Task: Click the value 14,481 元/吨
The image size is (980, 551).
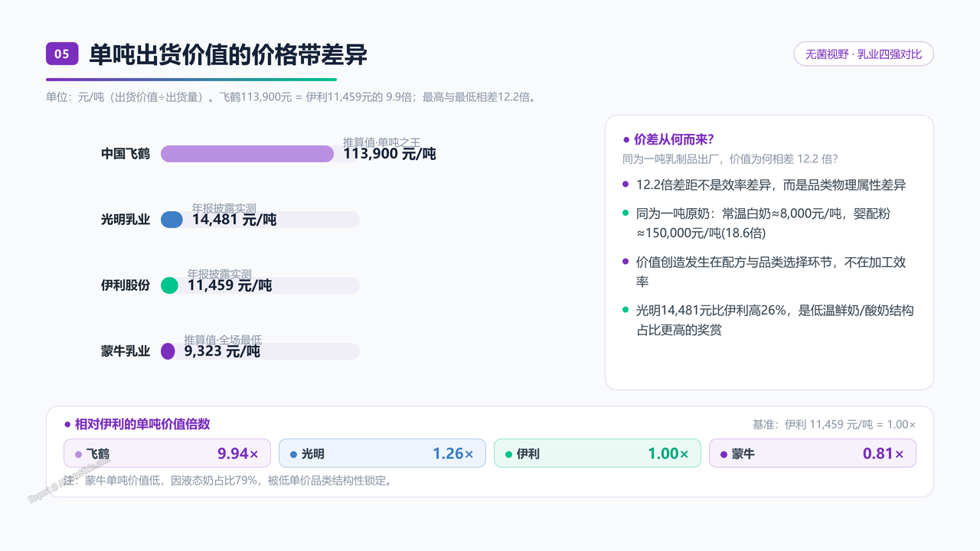Action: point(234,220)
